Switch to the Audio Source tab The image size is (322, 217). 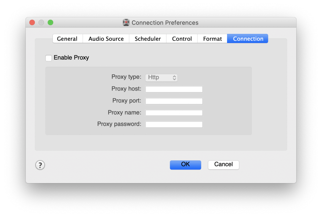coord(106,39)
